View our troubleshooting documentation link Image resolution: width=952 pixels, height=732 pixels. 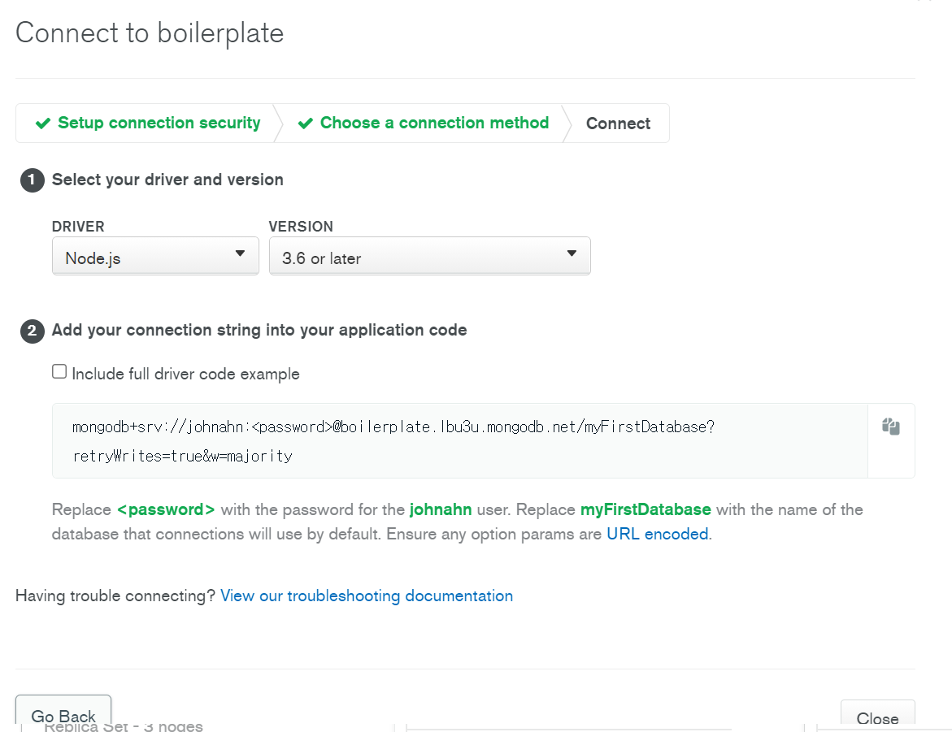tap(367, 596)
